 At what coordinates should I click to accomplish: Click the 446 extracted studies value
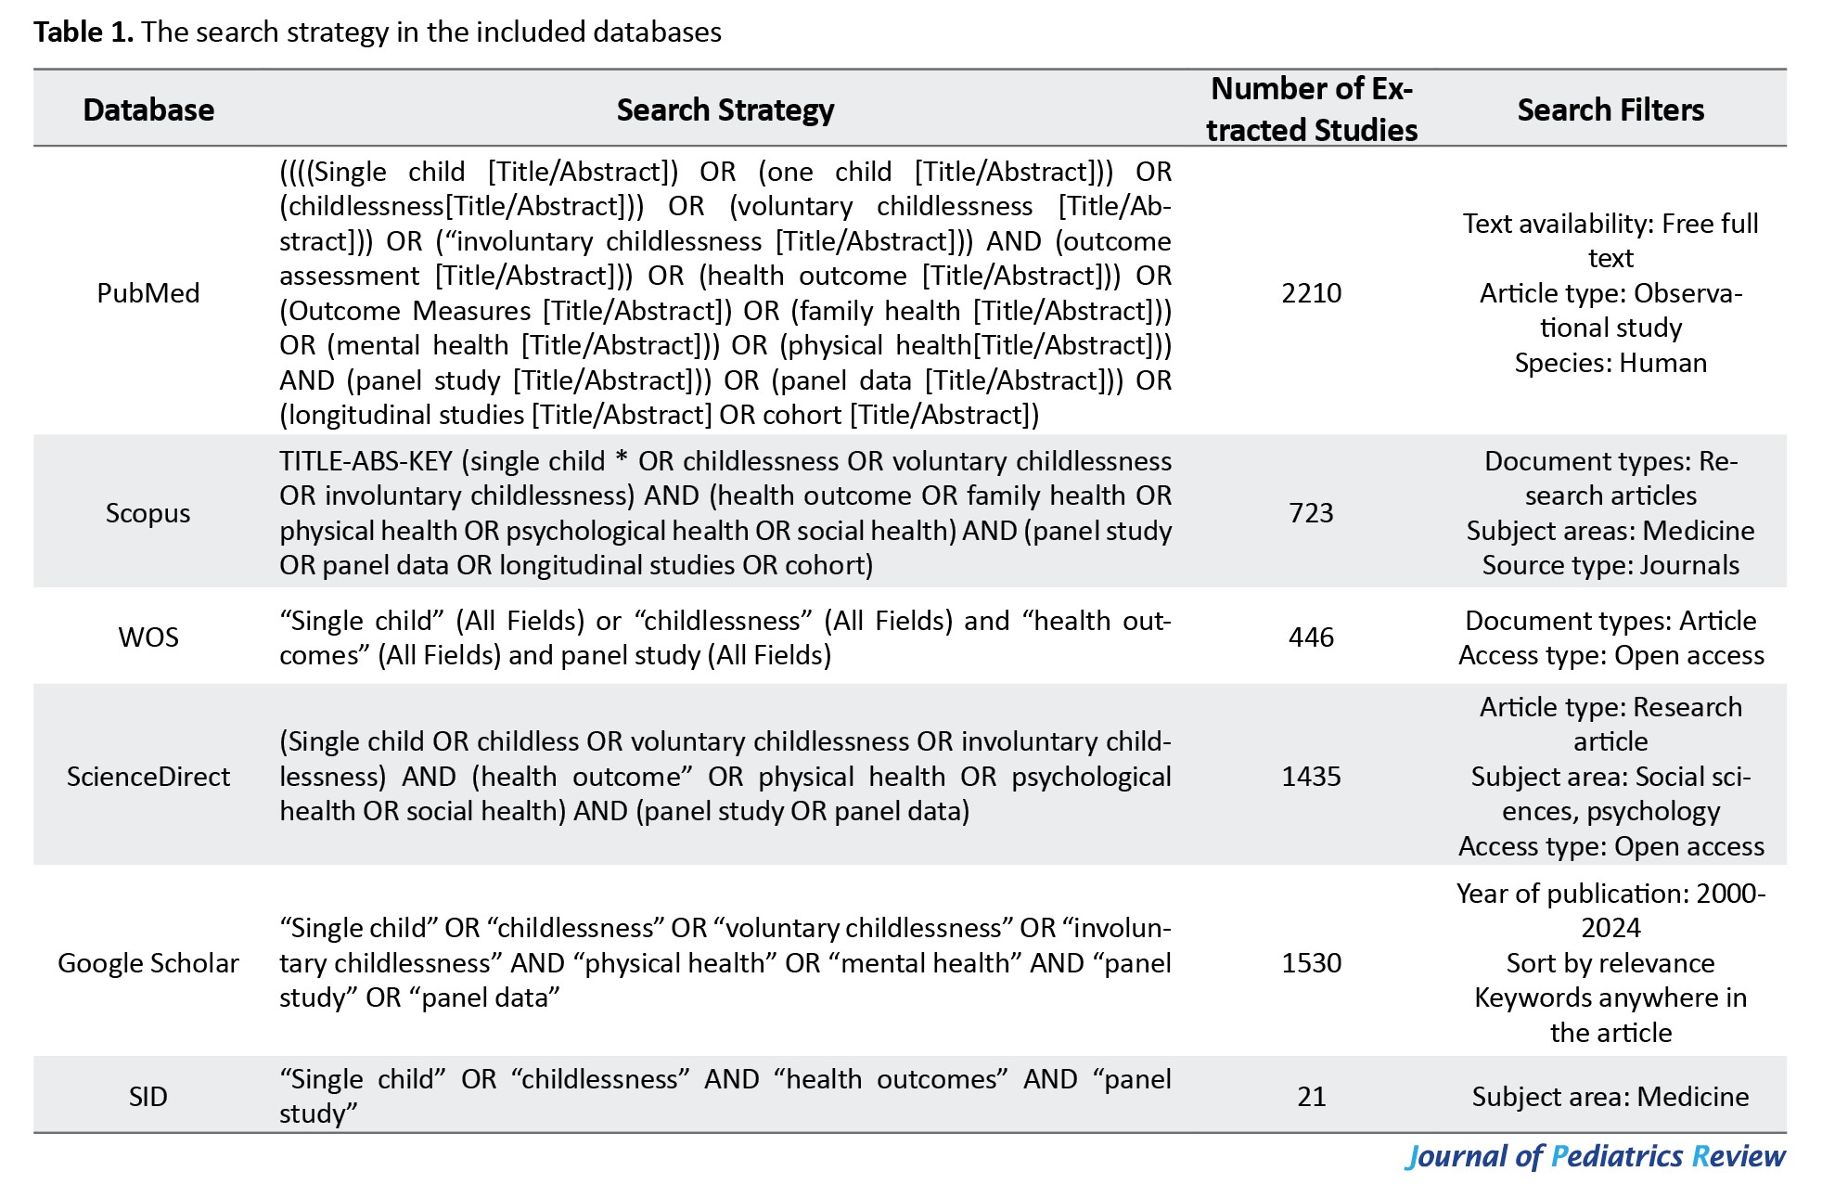(x=1311, y=637)
